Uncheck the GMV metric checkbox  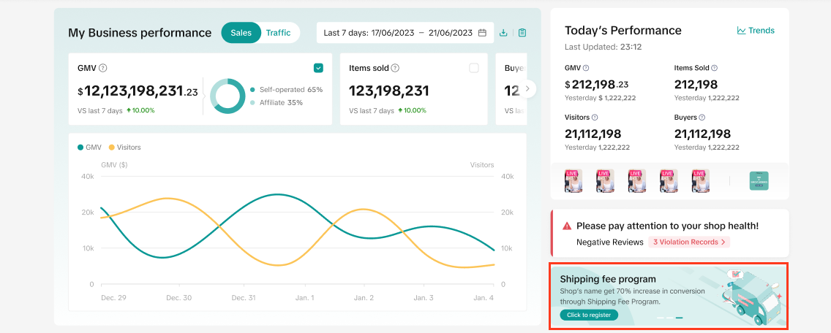click(318, 68)
